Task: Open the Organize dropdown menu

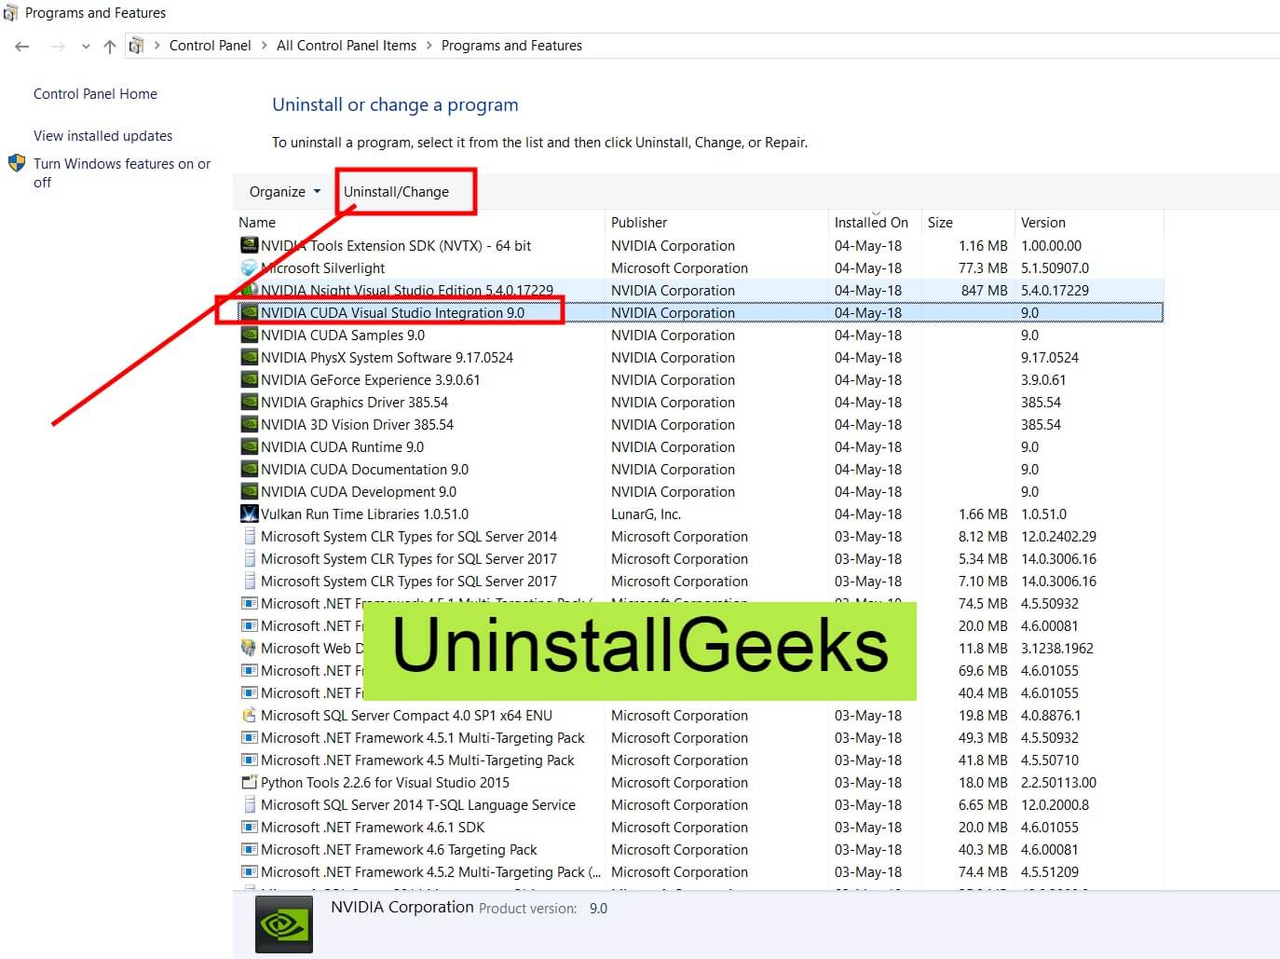Action: tap(284, 192)
